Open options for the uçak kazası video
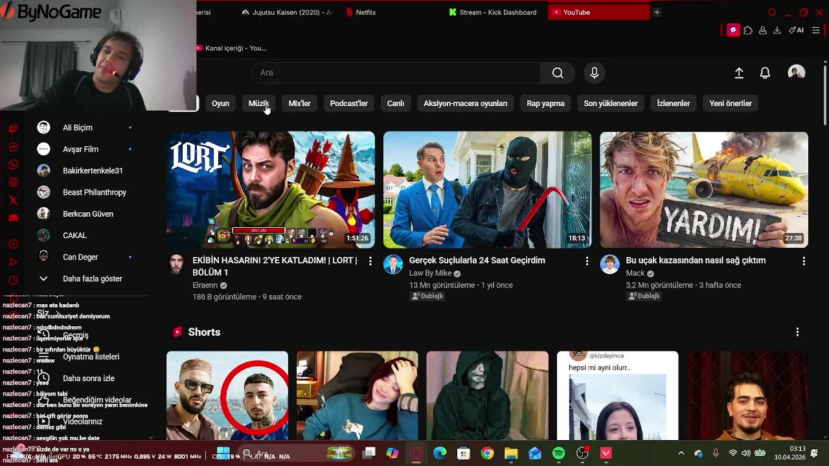 pos(804,261)
